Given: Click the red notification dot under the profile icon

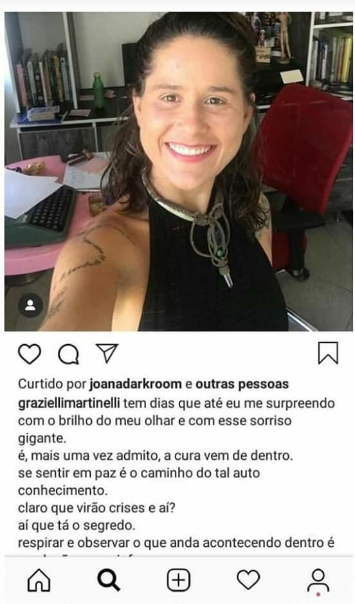Looking at the screenshot, I should point(318,595).
